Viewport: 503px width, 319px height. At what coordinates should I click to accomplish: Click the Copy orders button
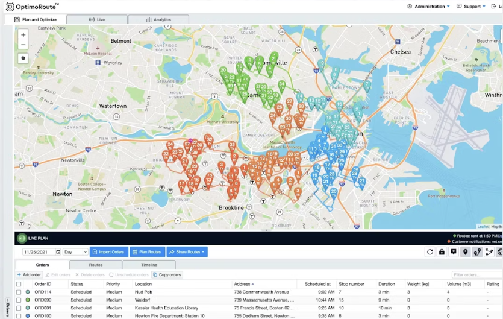(167, 275)
